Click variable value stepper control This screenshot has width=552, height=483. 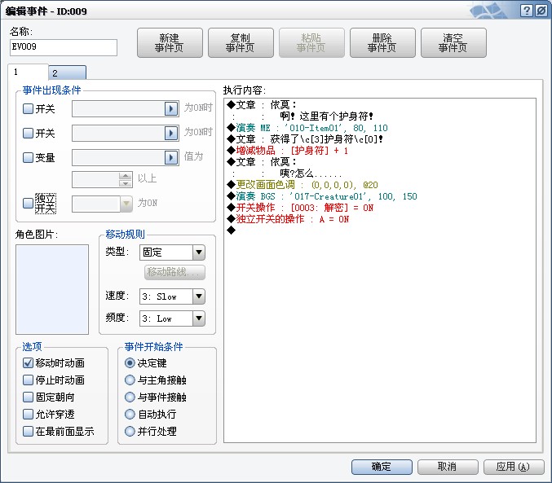point(126,179)
